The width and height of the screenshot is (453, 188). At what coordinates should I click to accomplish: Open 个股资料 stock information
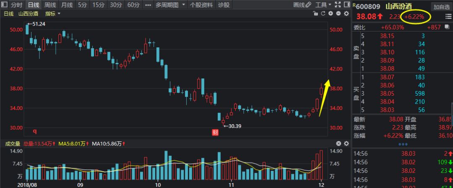click(x=201, y=5)
